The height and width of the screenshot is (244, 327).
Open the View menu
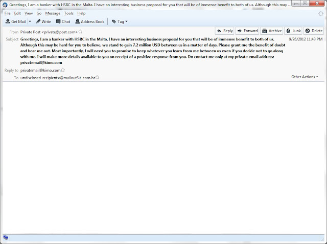click(29, 13)
